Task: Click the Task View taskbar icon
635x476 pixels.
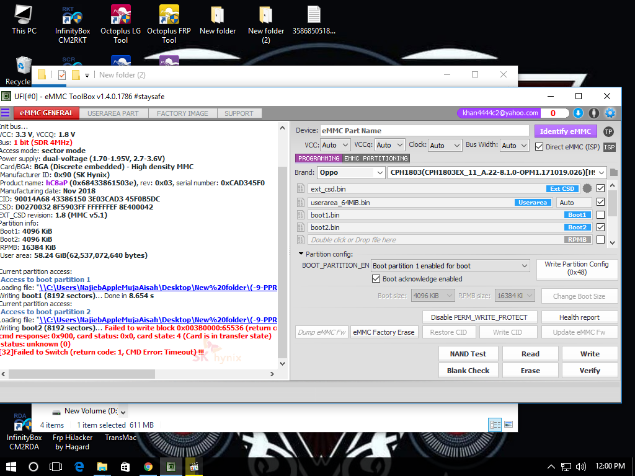Action: pos(55,467)
